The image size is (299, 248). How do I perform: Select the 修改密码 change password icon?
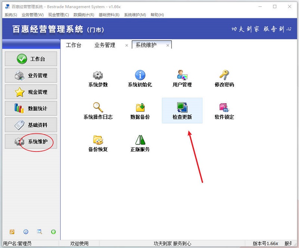(x=224, y=78)
